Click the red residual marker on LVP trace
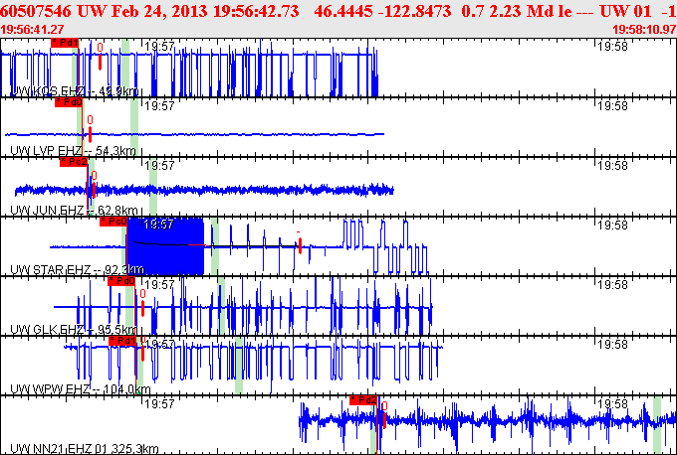The height and width of the screenshot is (455, 677). (x=90, y=134)
